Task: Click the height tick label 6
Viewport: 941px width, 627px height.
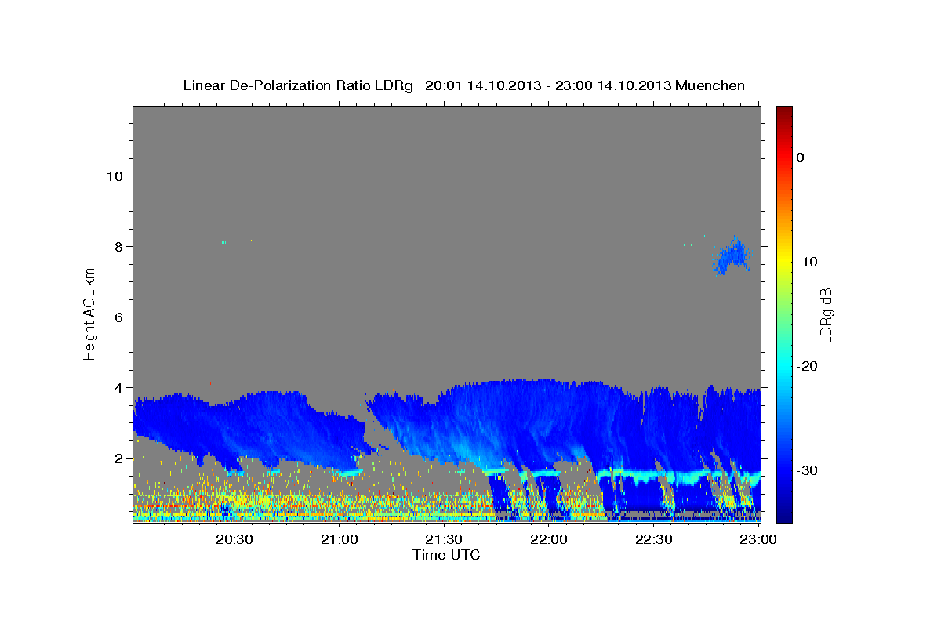Action: coord(117,317)
